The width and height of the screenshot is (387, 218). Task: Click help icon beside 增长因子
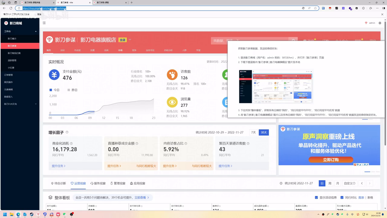pos(67,132)
